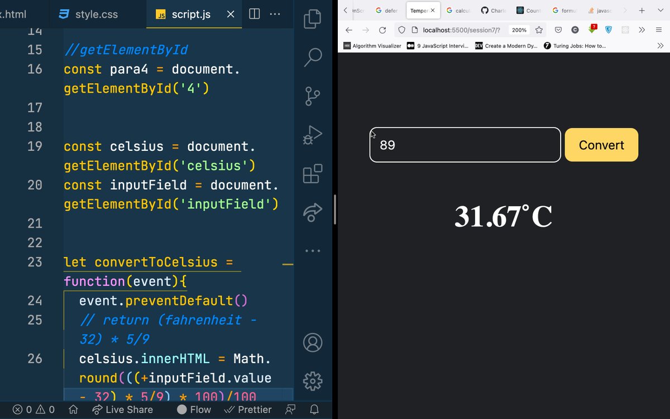Open notifications bell in status bar
Image resolution: width=670 pixels, height=419 pixels.
pos(314,410)
